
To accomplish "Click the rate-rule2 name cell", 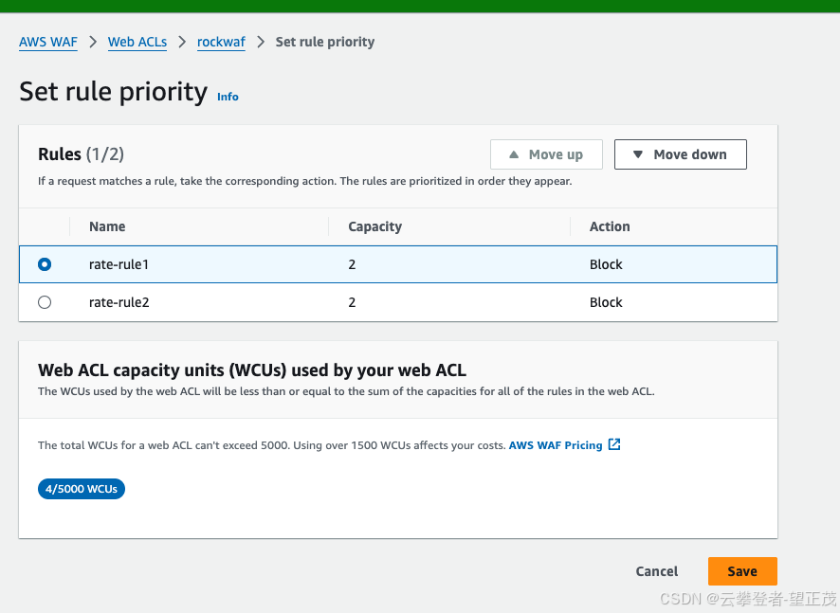I will point(119,302).
